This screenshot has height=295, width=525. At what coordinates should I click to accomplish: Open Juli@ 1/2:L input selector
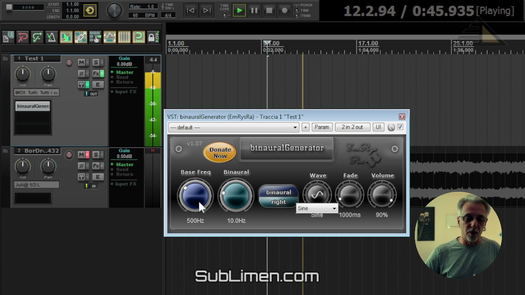coord(37,185)
